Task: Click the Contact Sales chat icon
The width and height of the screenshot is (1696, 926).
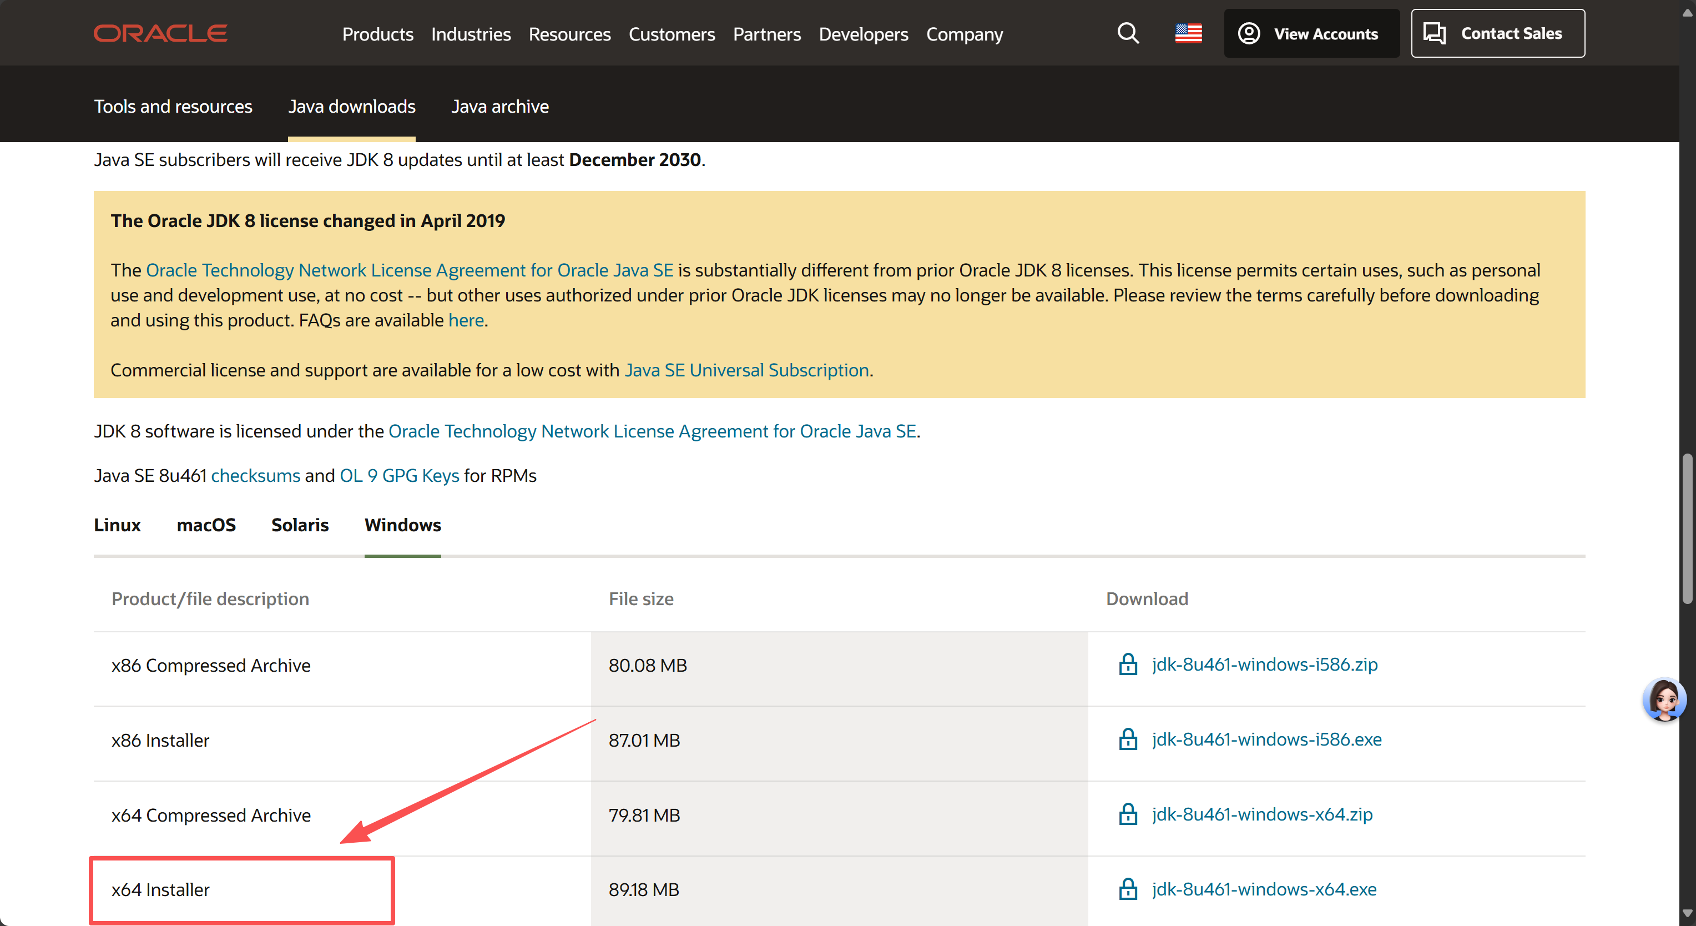Action: 1435,34
